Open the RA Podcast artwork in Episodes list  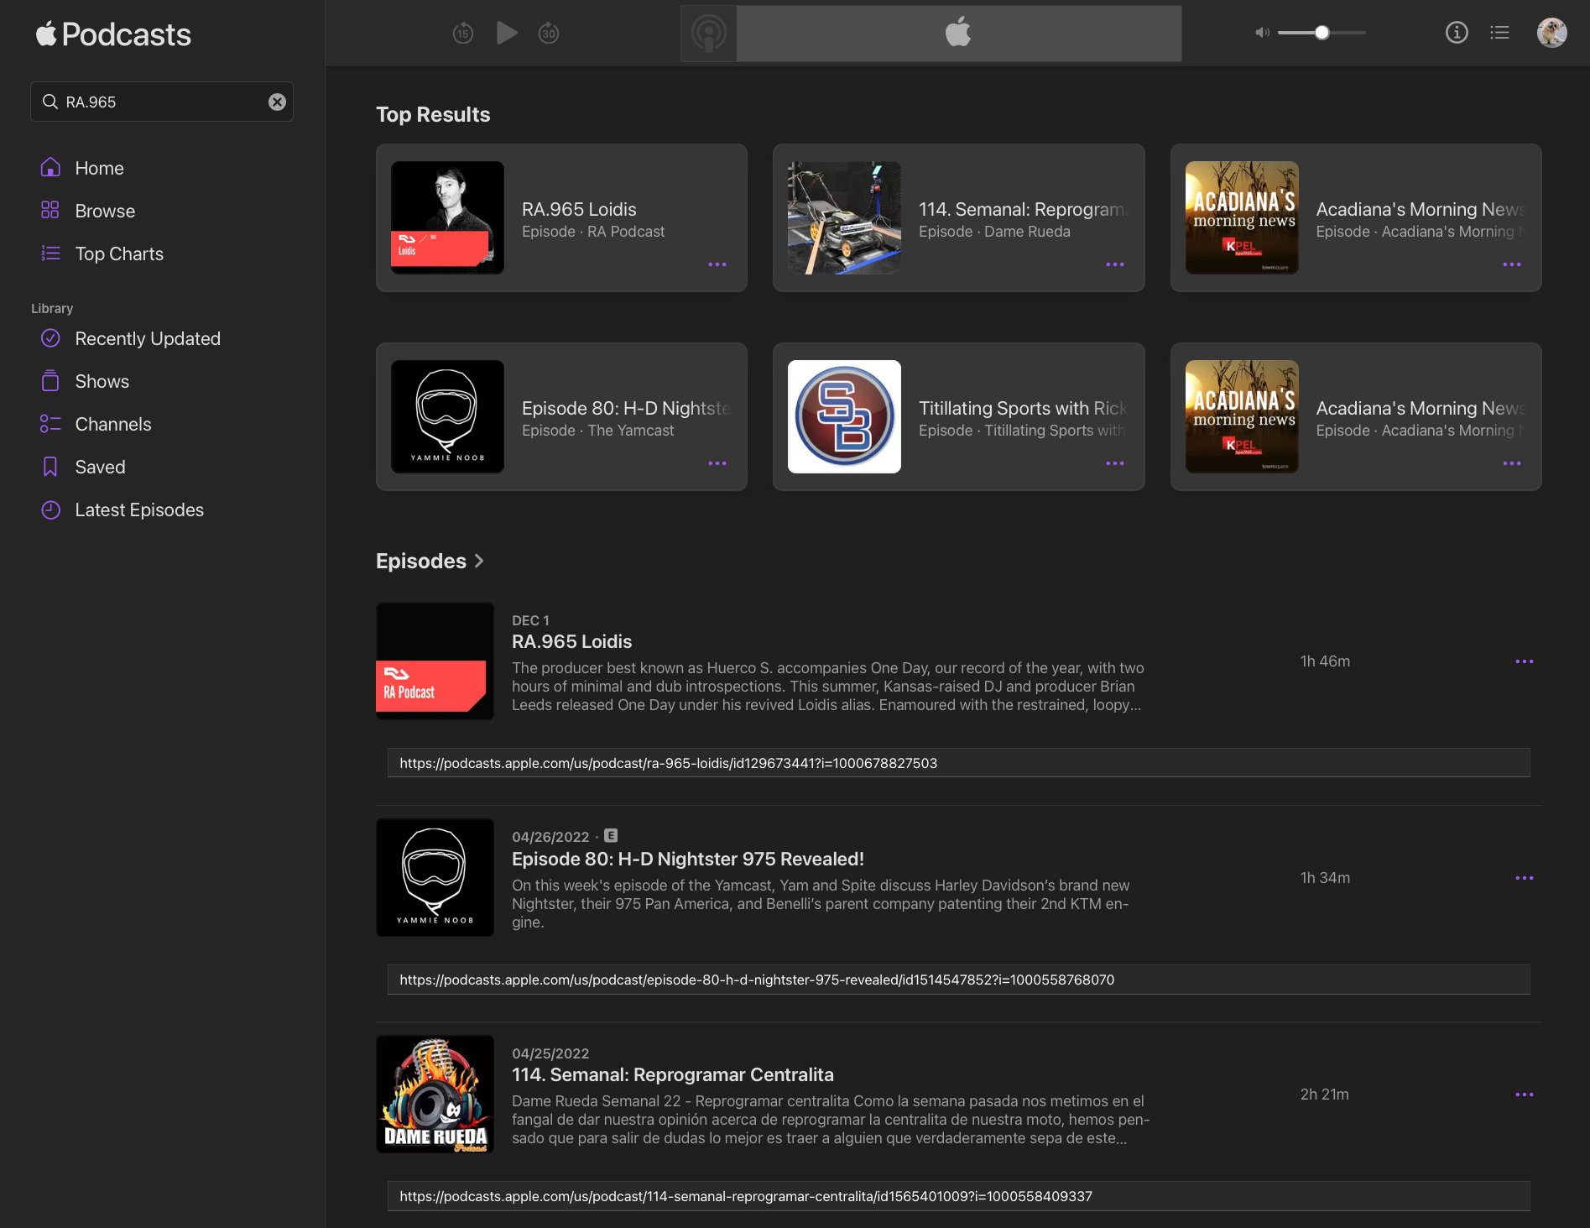point(435,661)
